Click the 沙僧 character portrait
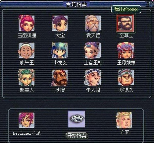 (x=60, y=78)
